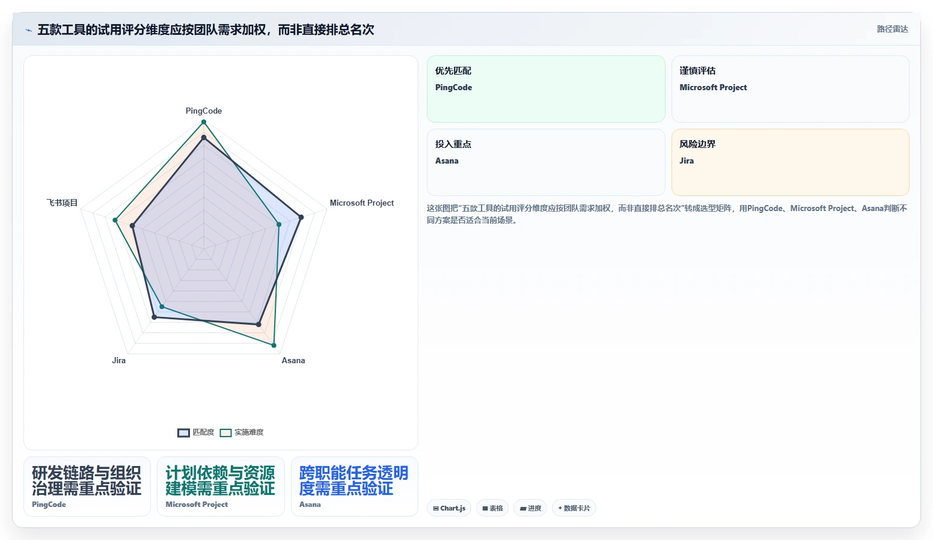Select the Microsoft Project axis label on the radar

pos(362,203)
